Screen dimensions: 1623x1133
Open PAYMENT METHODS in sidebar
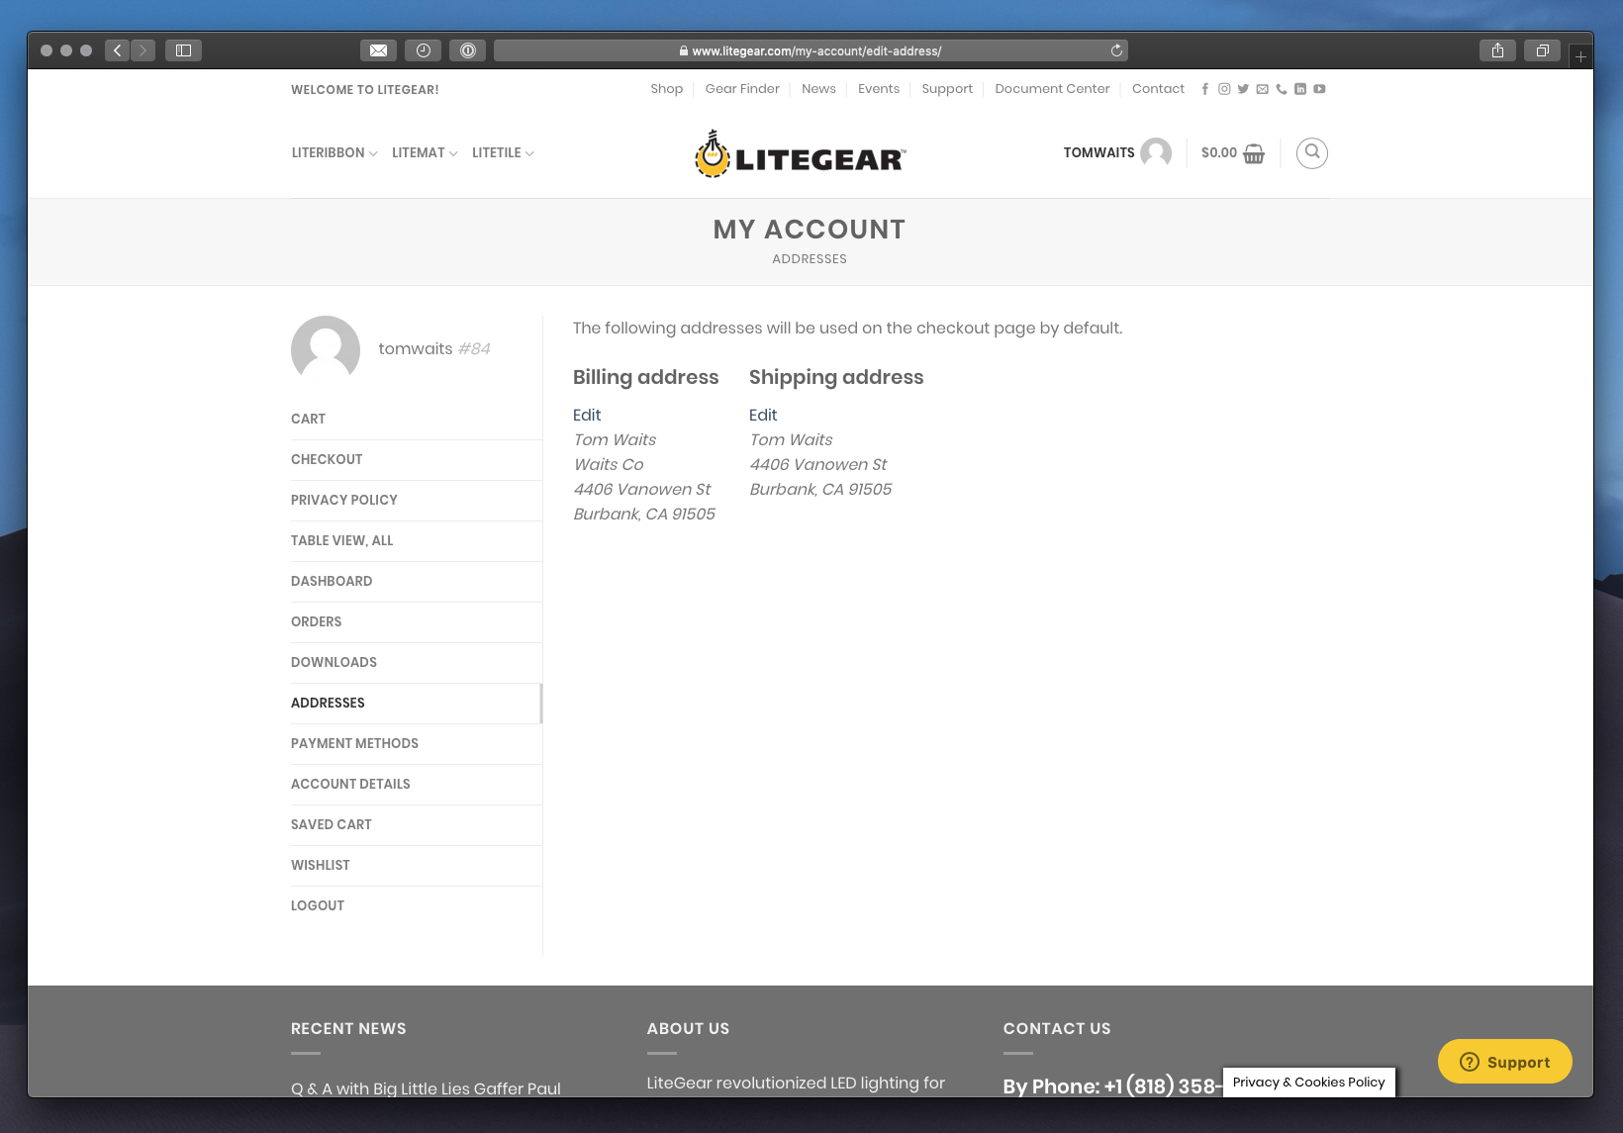click(417, 744)
